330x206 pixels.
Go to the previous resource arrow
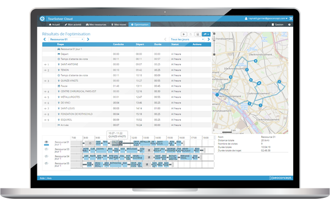click(45, 40)
